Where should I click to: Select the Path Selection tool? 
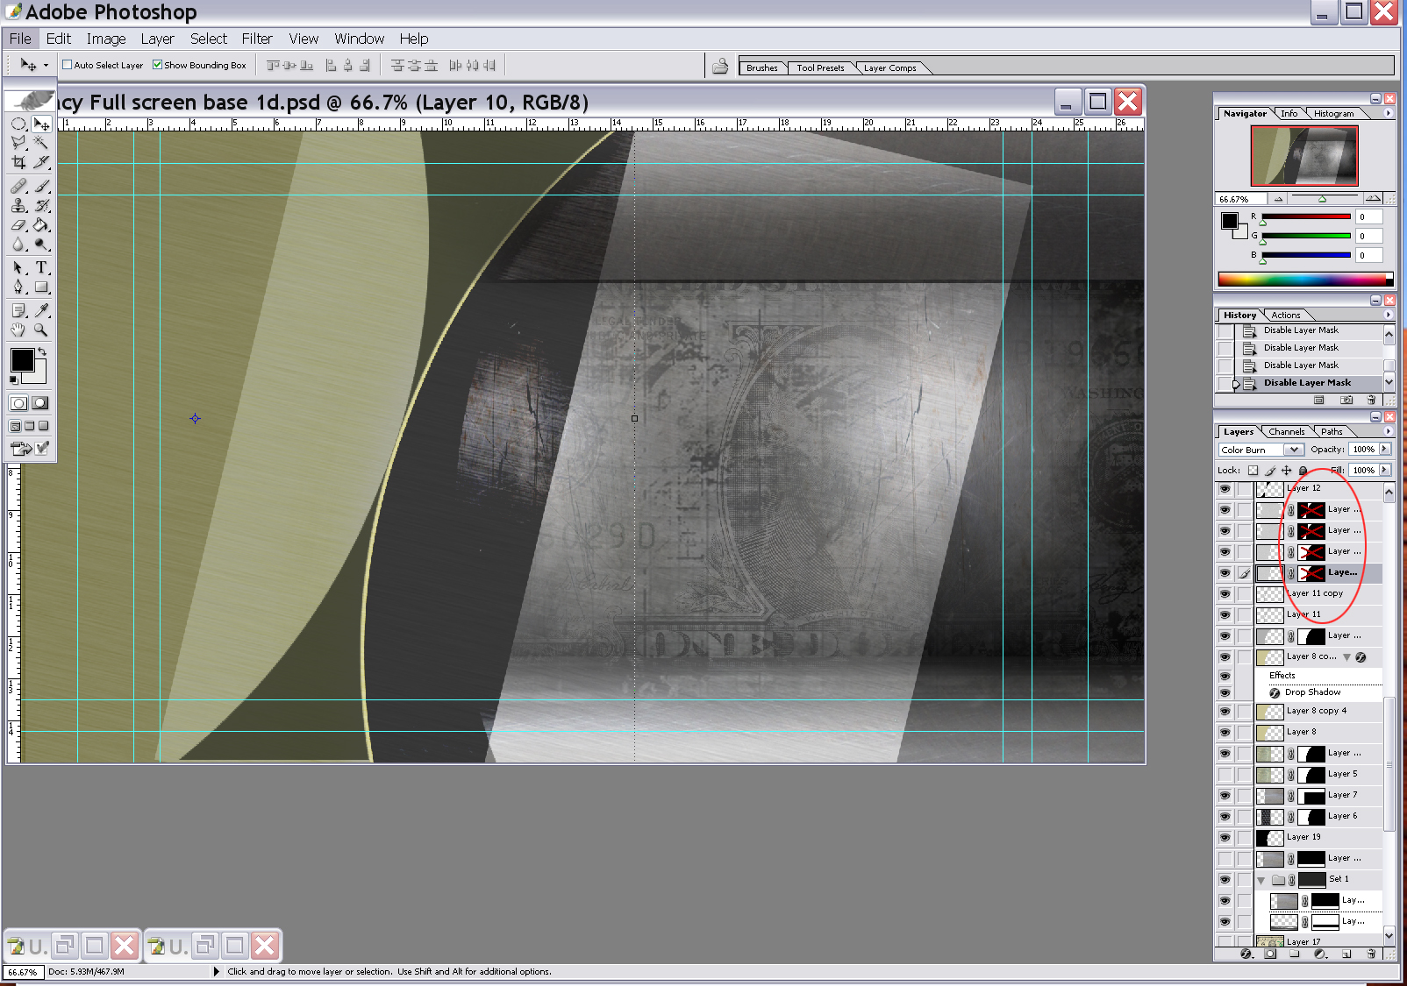pos(18,267)
